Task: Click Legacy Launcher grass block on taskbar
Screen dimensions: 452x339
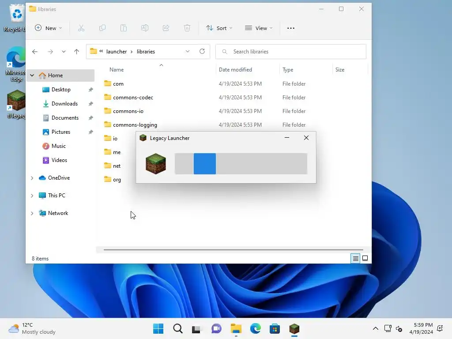Action: click(294, 328)
